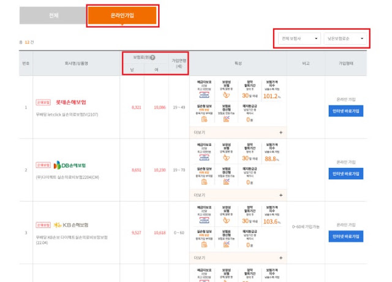The image size is (392, 282).
Task: Click the 특성 column header
Action: click(238, 64)
